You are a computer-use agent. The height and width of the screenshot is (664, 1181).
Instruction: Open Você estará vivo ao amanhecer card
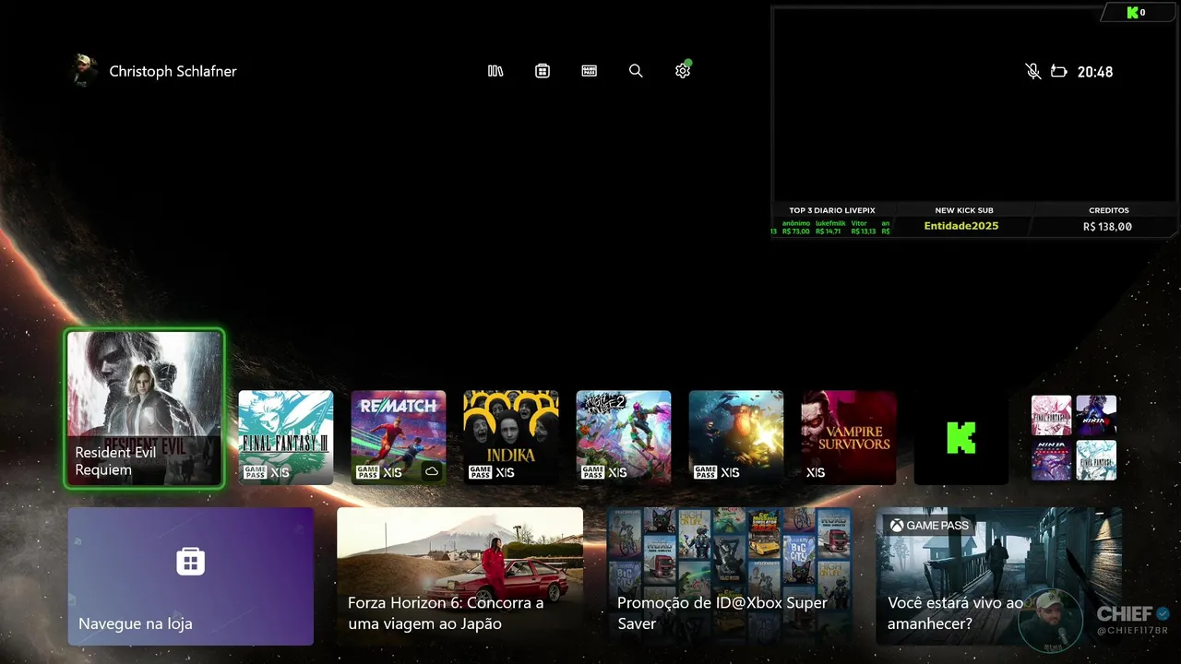(998, 576)
